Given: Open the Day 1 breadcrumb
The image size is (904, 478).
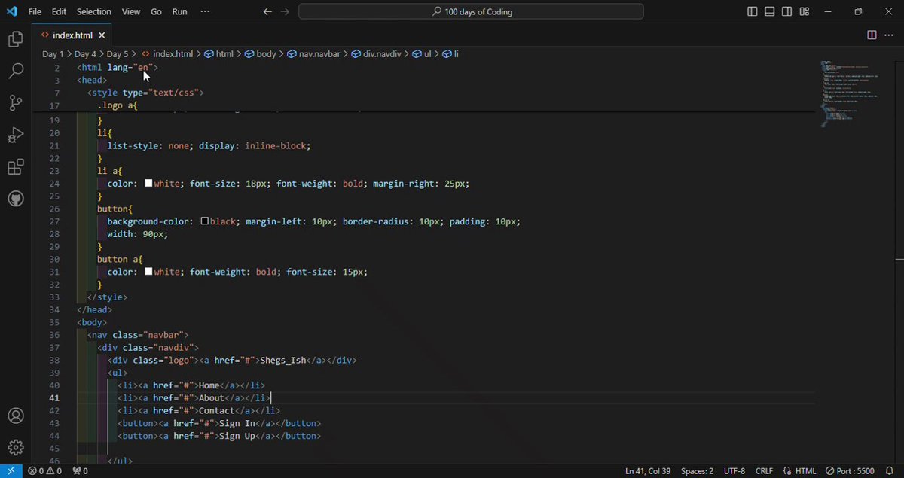Looking at the screenshot, I should [53, 54].
